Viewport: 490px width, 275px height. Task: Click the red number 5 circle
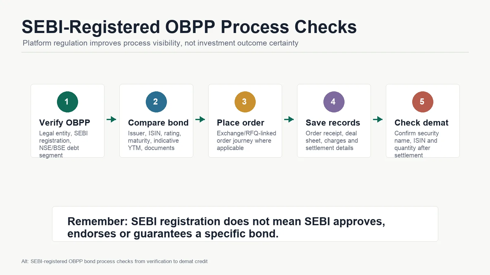pos(423,102)
